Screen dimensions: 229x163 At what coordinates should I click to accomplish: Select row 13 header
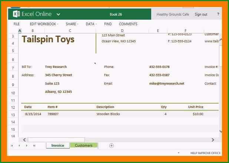[x=13, y=115]
